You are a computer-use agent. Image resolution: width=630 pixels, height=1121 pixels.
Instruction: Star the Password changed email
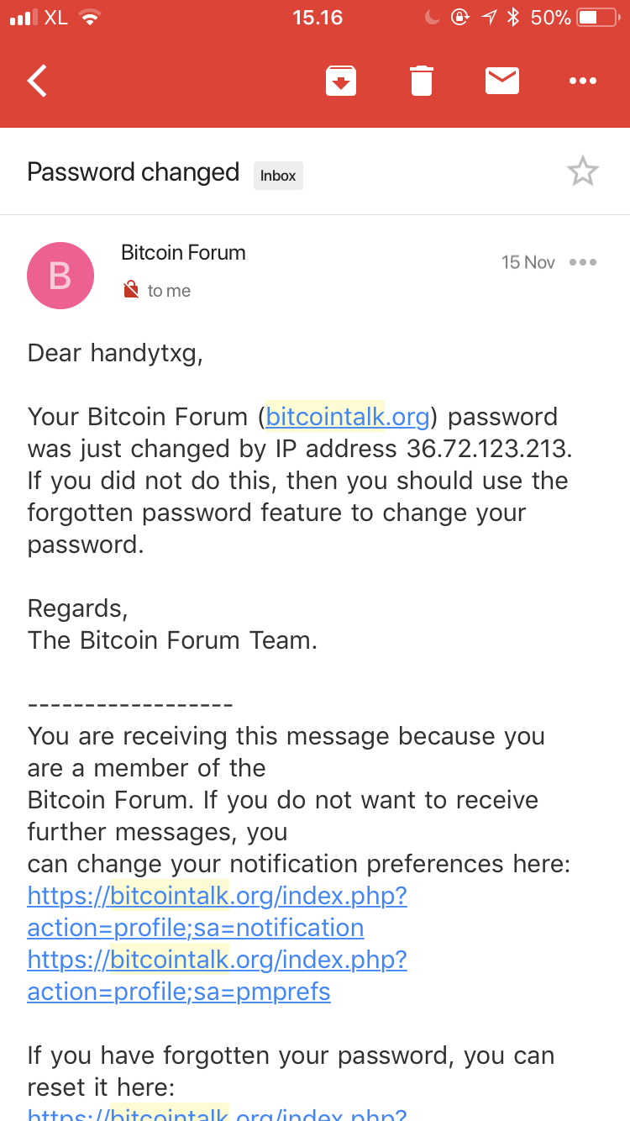point(582,171)
